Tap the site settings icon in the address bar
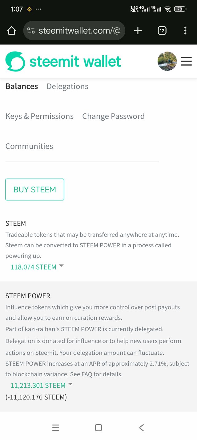The width and height of the screenshot is (197, 440). pyautogui.click(x=31, y=31)
